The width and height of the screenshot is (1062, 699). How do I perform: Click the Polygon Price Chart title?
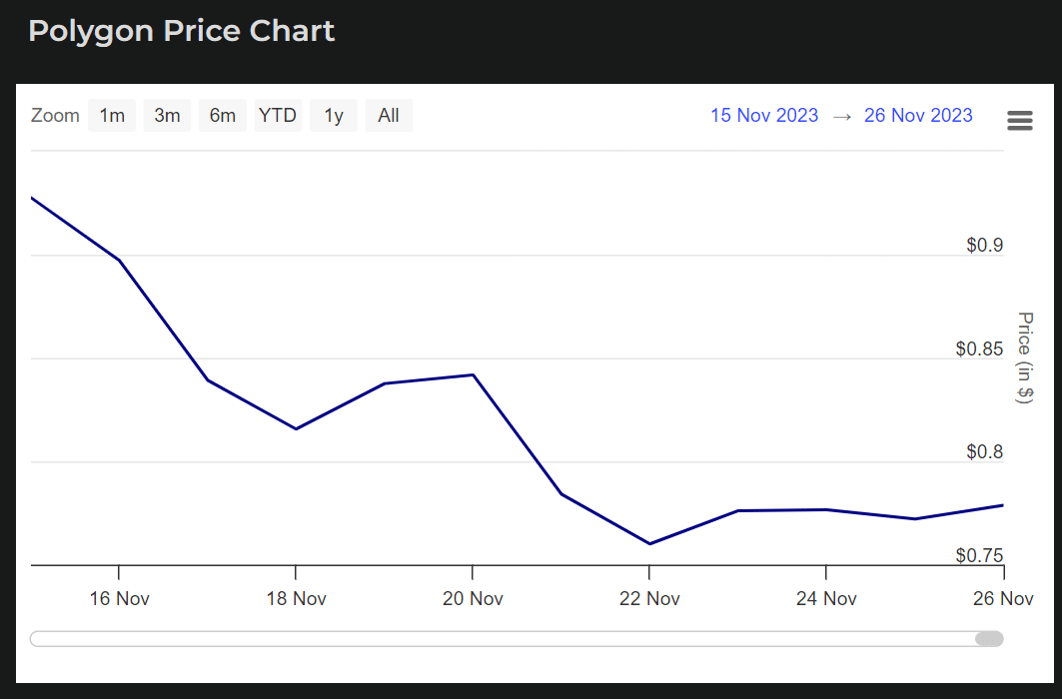point(182,31)
